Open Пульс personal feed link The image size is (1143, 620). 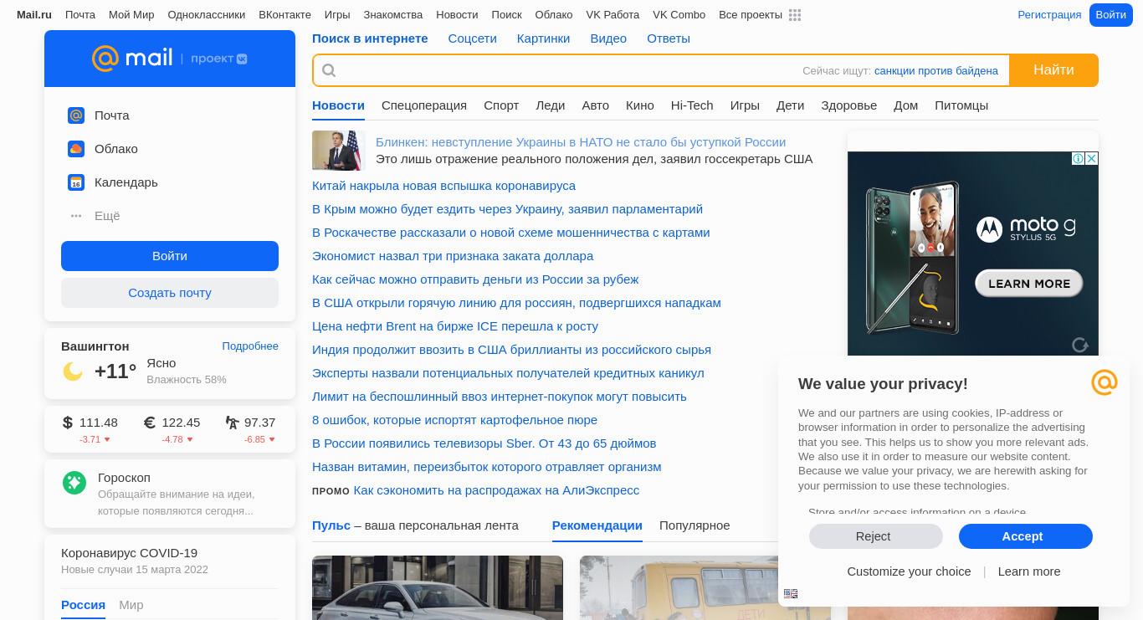[x=331, y=525]
